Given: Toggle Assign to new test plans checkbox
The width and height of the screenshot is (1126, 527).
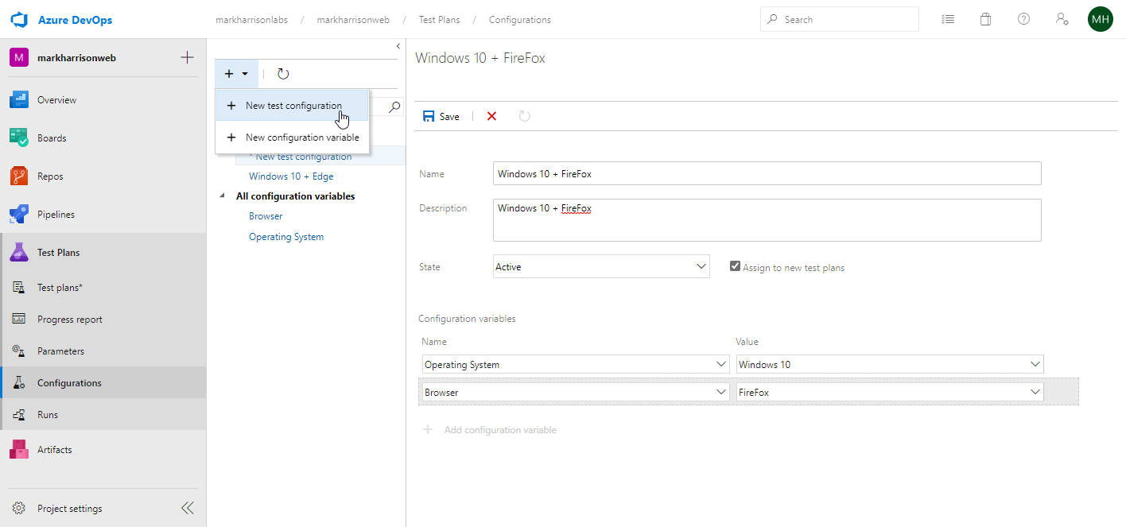Looking at the screenshot, I should click(x=736, y=267).
